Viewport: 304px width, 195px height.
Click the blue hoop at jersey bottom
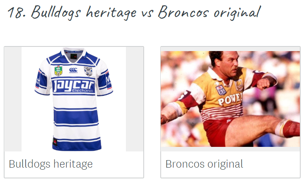[x=77, y=146]
